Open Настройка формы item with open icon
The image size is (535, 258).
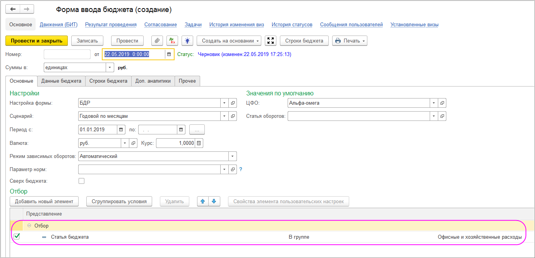[x=233, y=103]
